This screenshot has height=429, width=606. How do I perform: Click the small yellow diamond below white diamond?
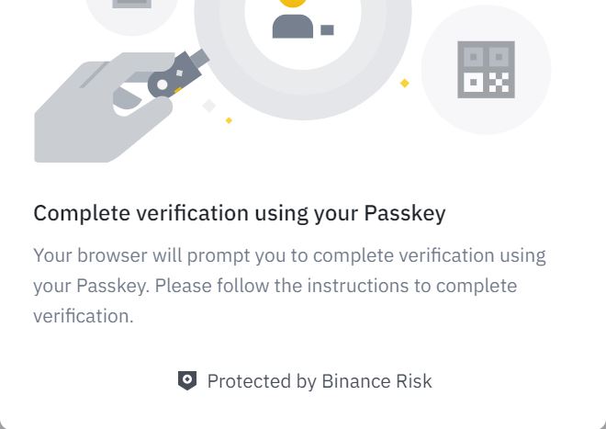(x=229, y=120)
